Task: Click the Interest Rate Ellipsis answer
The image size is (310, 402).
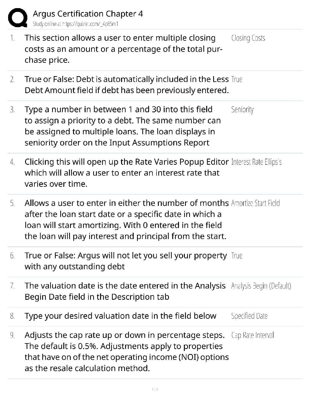Action: [x=257, y=162]
